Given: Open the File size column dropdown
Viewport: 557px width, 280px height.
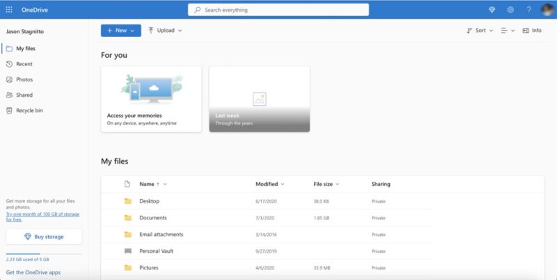Looking at the screenshot, I should [326, 184].
